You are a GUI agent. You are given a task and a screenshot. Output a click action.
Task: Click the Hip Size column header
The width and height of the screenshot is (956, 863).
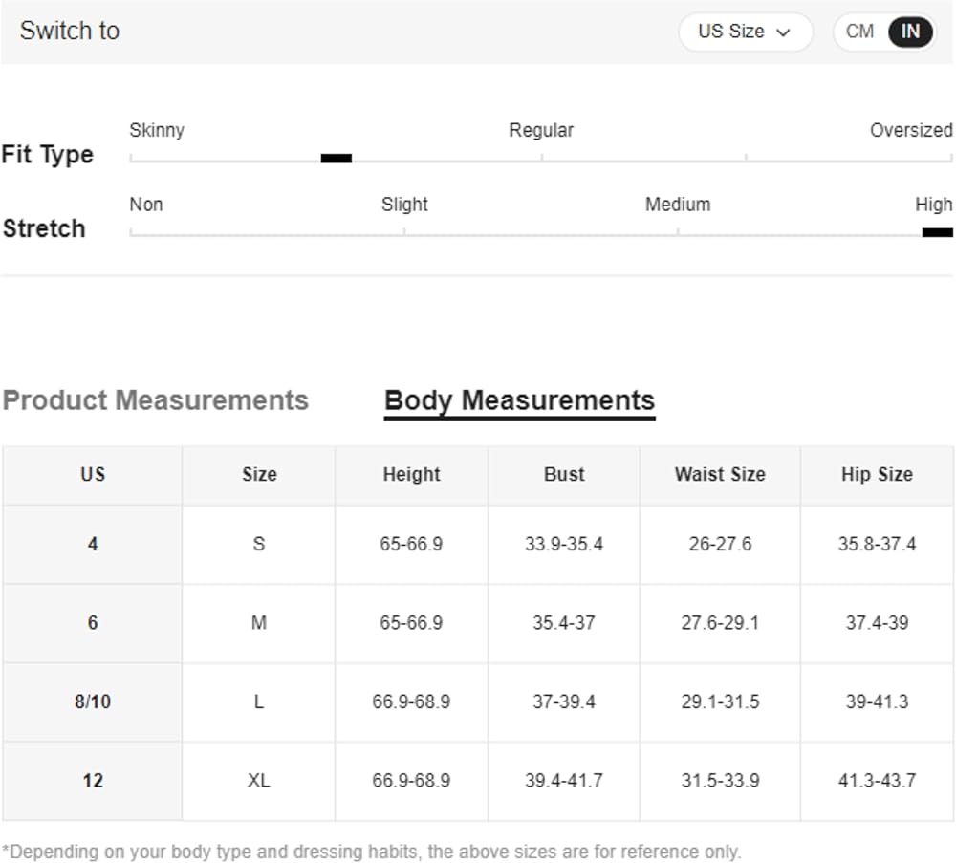tap(877, 475)
